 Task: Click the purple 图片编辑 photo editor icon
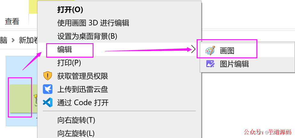coord(210,64)
